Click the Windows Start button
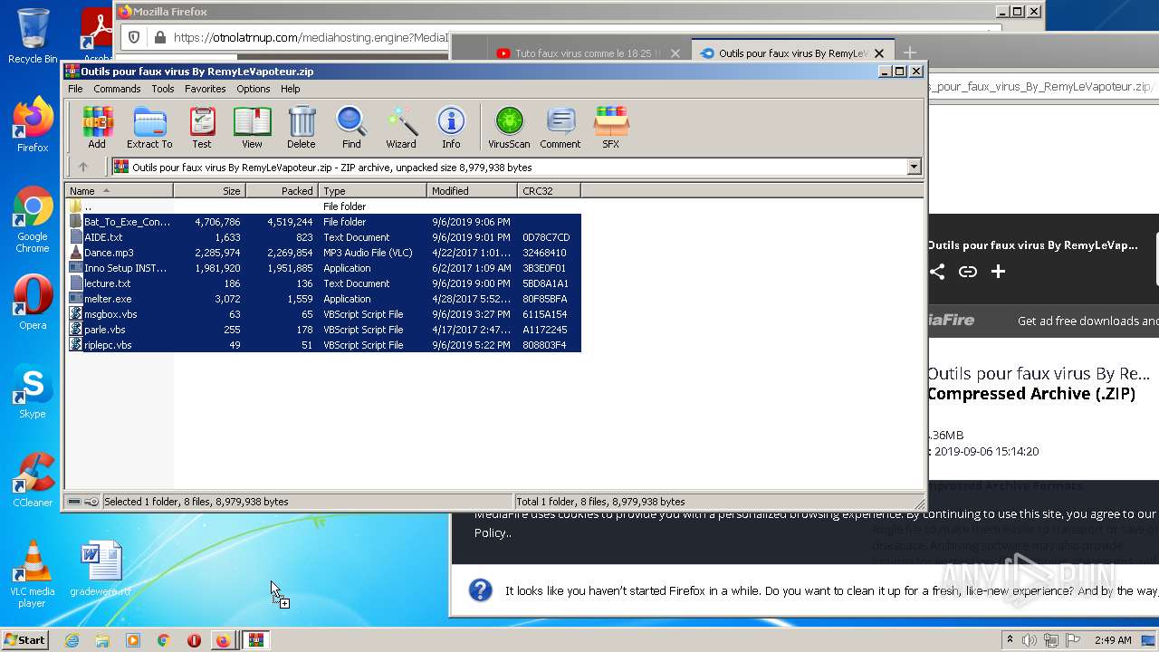 point(25,639)
